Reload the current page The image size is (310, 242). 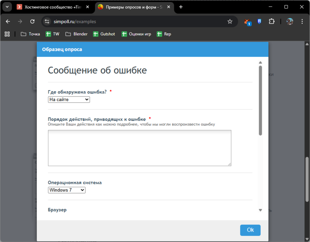point(32,22)
